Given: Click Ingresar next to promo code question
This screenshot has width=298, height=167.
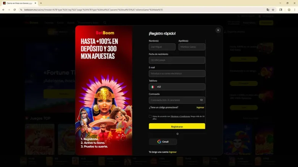Looking at the screenshot, I should coord(200,107).
